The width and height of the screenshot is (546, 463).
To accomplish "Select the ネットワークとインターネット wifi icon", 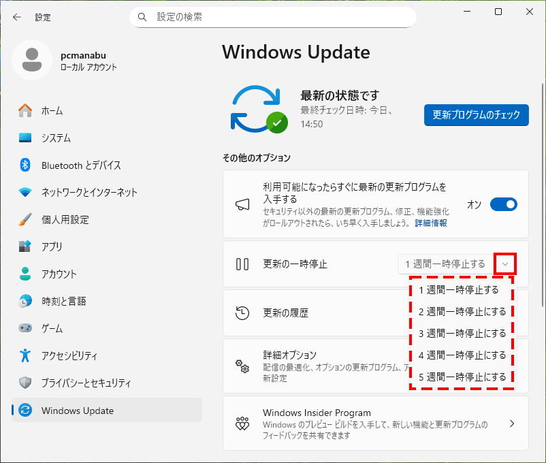I will click(x=25, y=193).
